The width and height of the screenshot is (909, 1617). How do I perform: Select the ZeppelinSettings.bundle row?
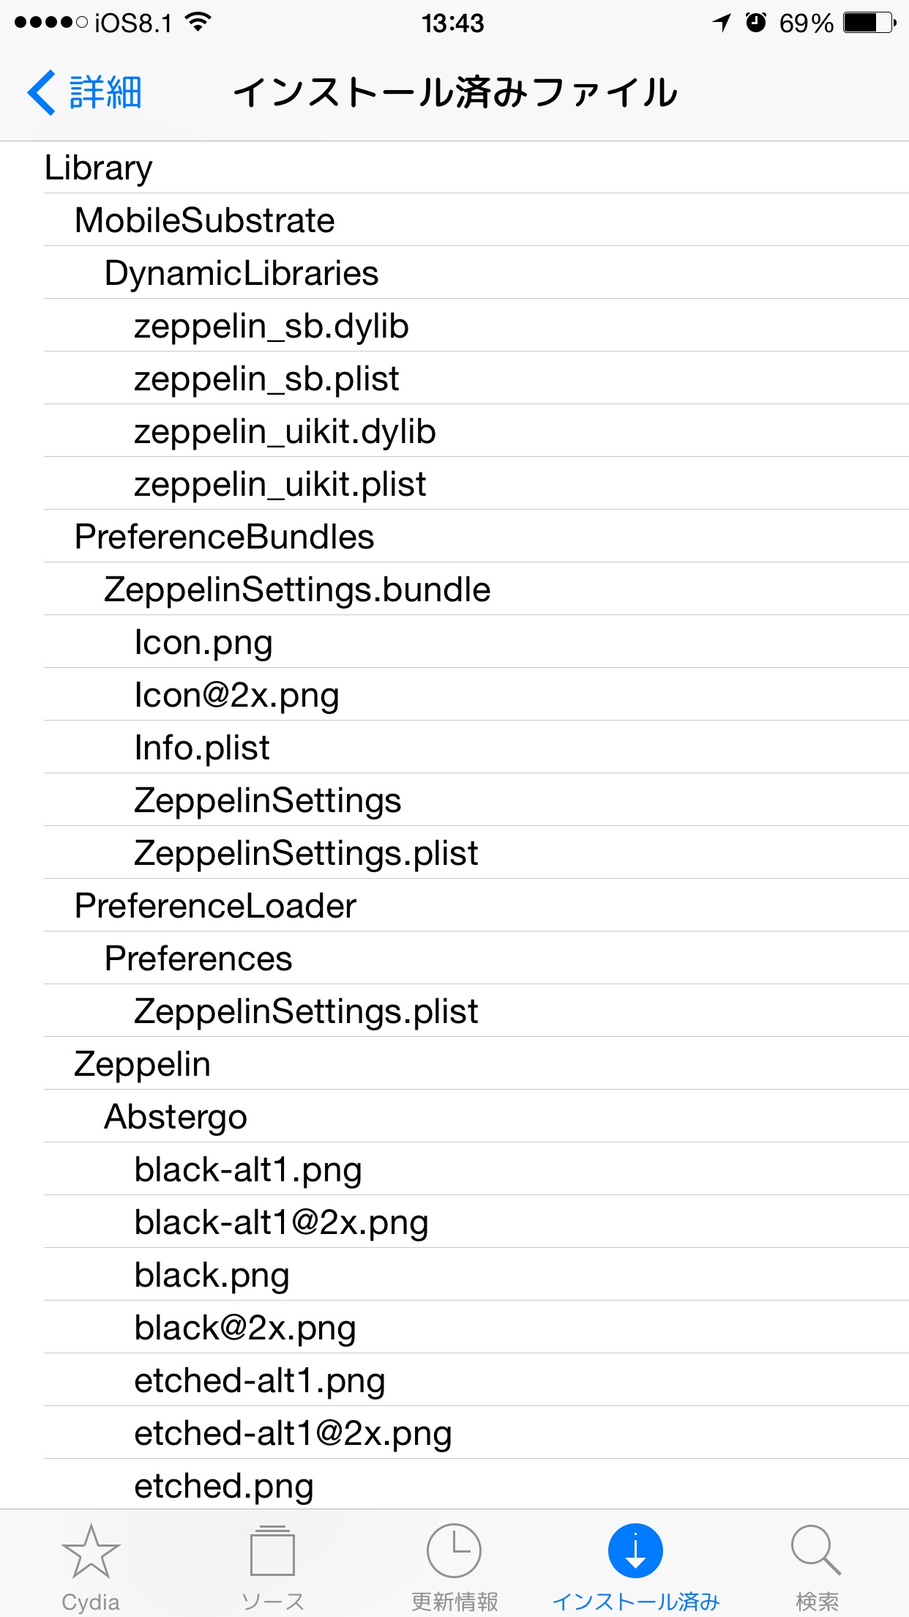476,590
